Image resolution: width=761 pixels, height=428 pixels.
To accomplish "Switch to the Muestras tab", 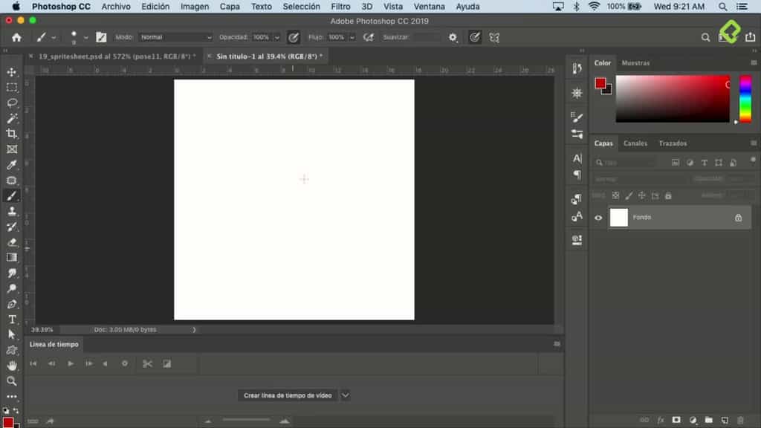I will (x=635, y=63).
